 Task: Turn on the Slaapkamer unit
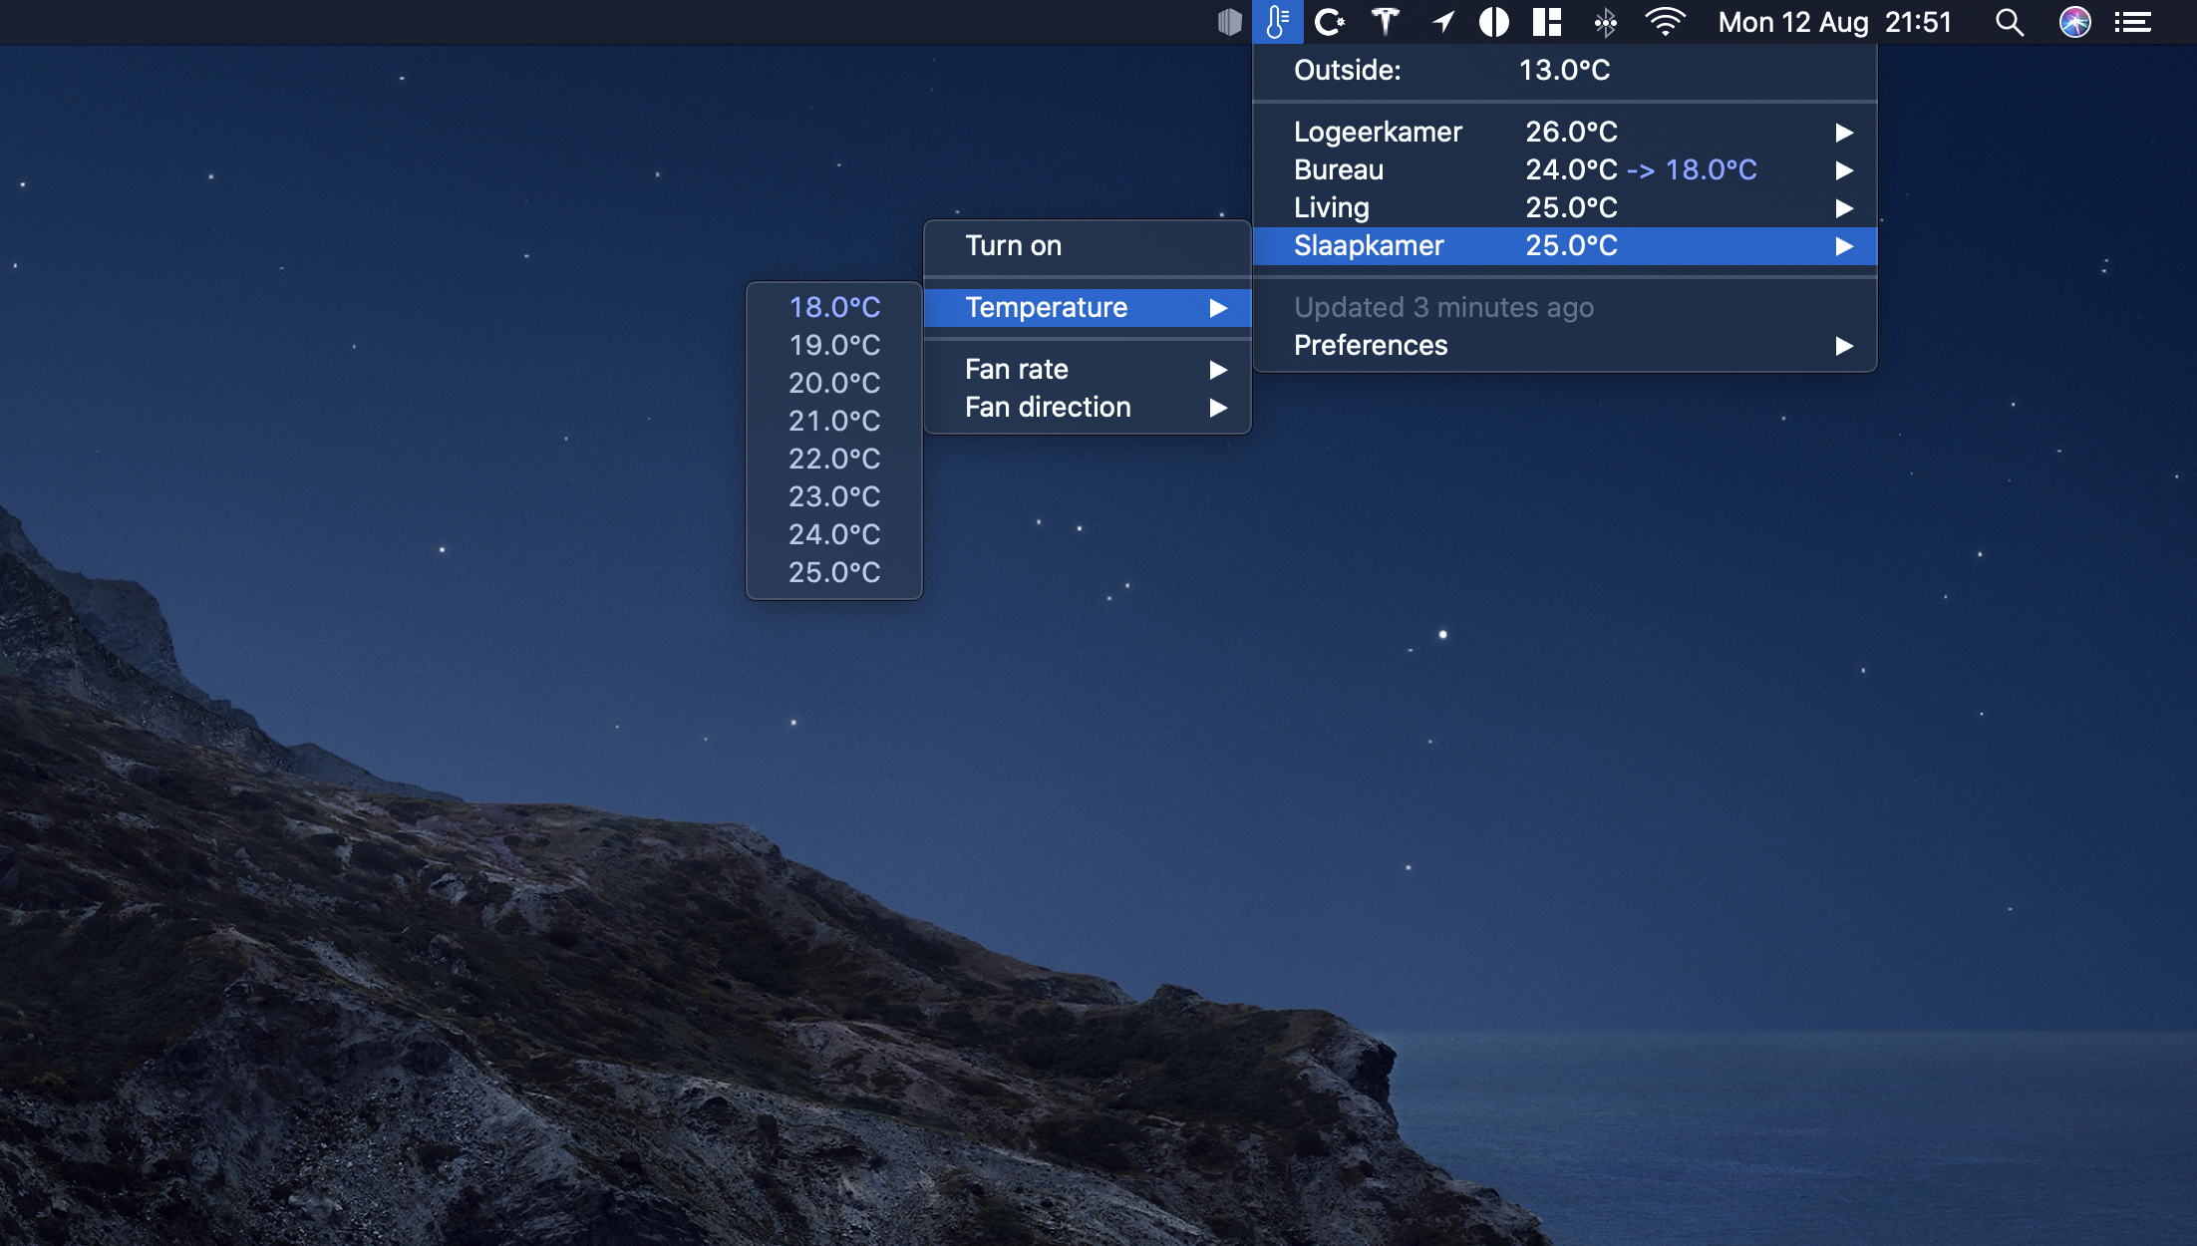pos(1013,245)
